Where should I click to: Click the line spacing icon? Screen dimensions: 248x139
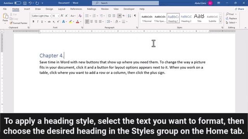coord(108,22)
